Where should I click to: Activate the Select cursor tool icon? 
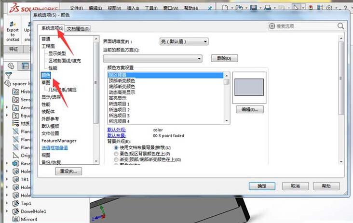(x=296, y=8)
